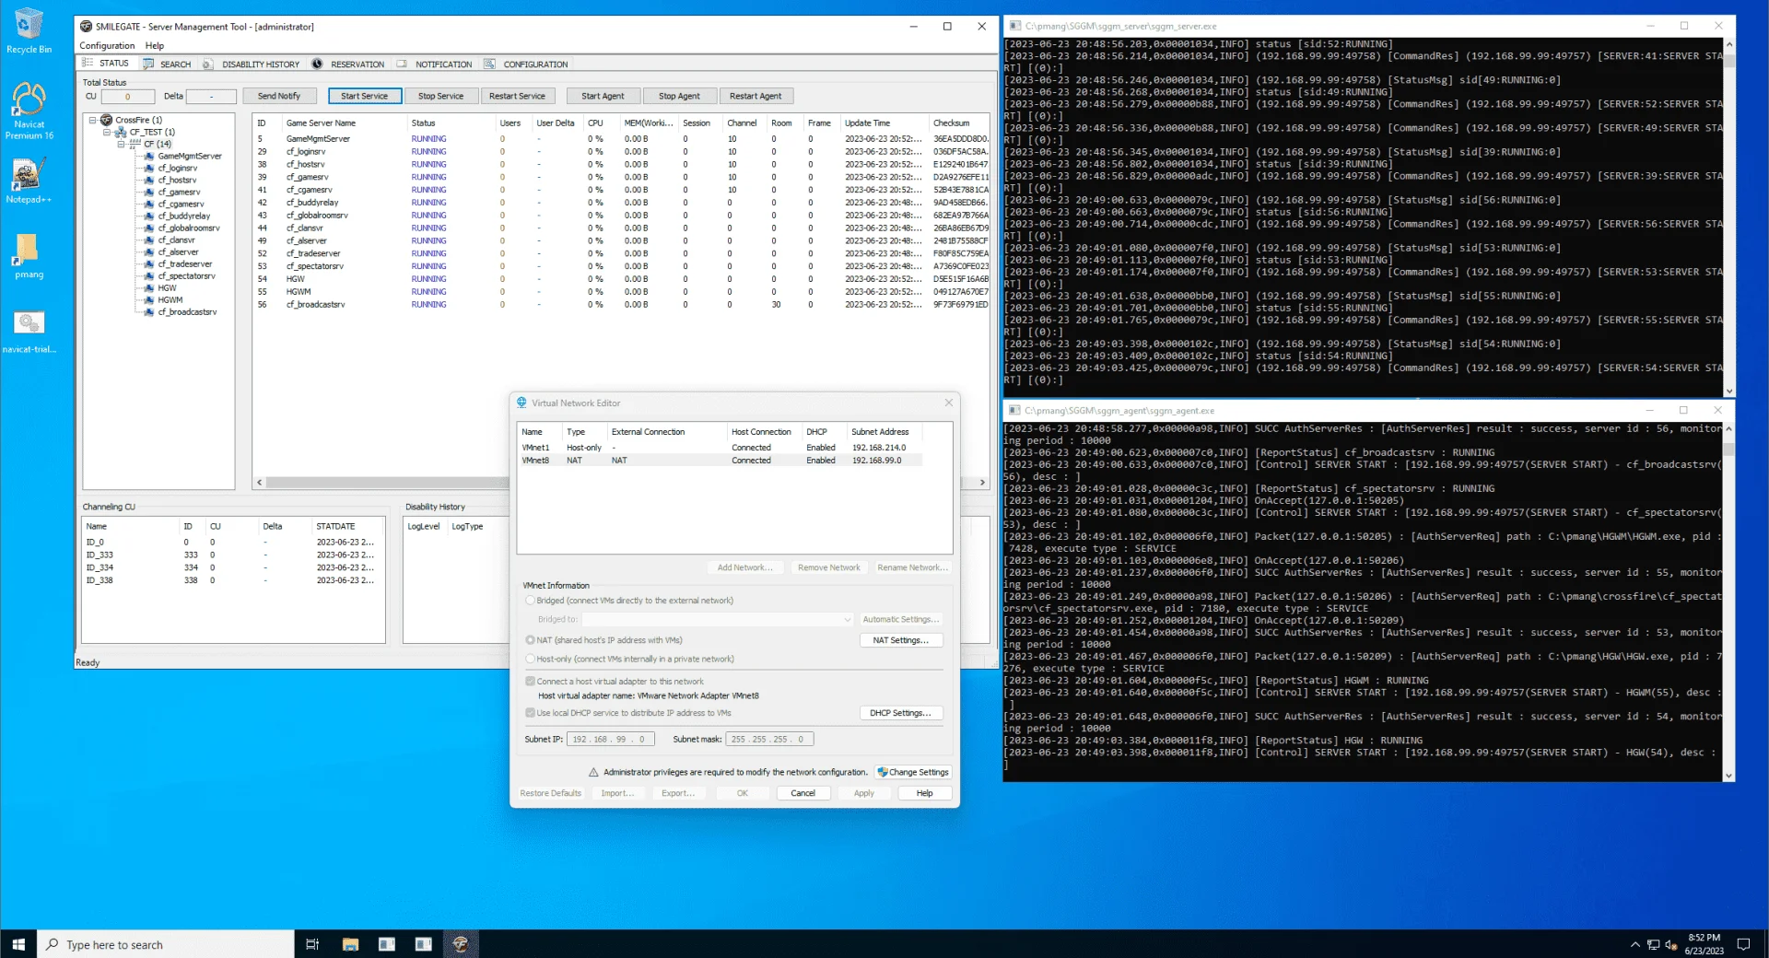Image resolution: width=1769 pixels, height=958 pixels.
Task: Open the Configuration menu
Action: (x=107, y=45)
